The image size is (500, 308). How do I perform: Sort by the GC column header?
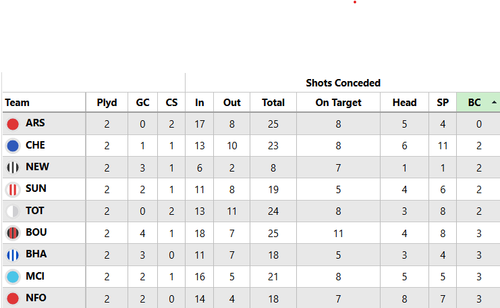pyautogui.click(x=142, y=103)
